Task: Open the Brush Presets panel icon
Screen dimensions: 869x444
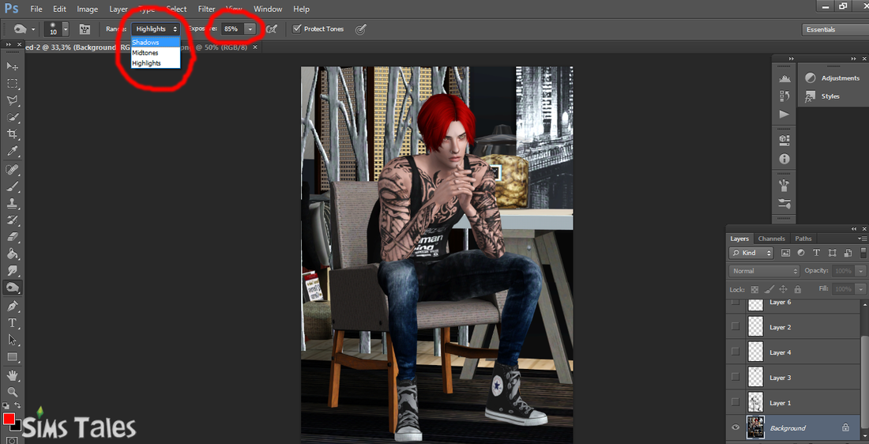Action: pyautogui.click(x=784, y=183)
